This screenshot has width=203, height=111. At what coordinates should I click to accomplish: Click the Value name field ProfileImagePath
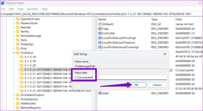(x=120, y=66)
